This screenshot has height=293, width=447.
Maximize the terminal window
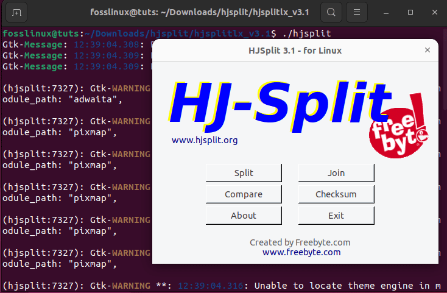(410, 12)
